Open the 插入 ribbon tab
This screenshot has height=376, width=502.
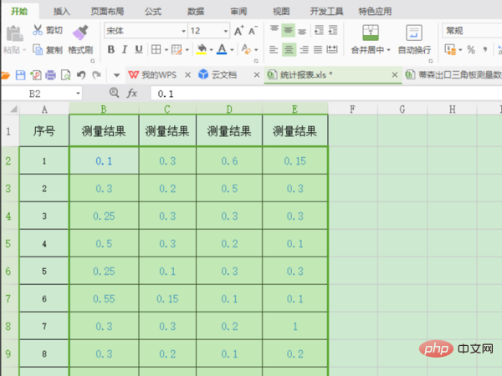[x=61, y=12]
